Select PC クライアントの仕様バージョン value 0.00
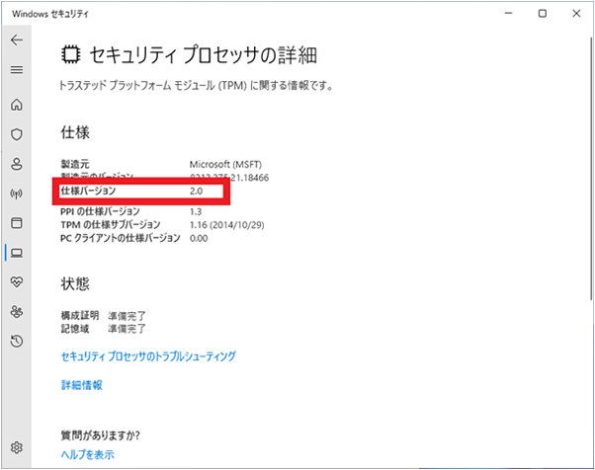Image resolution: width=595 pixels, height=470 pixels. pos(199,238)
